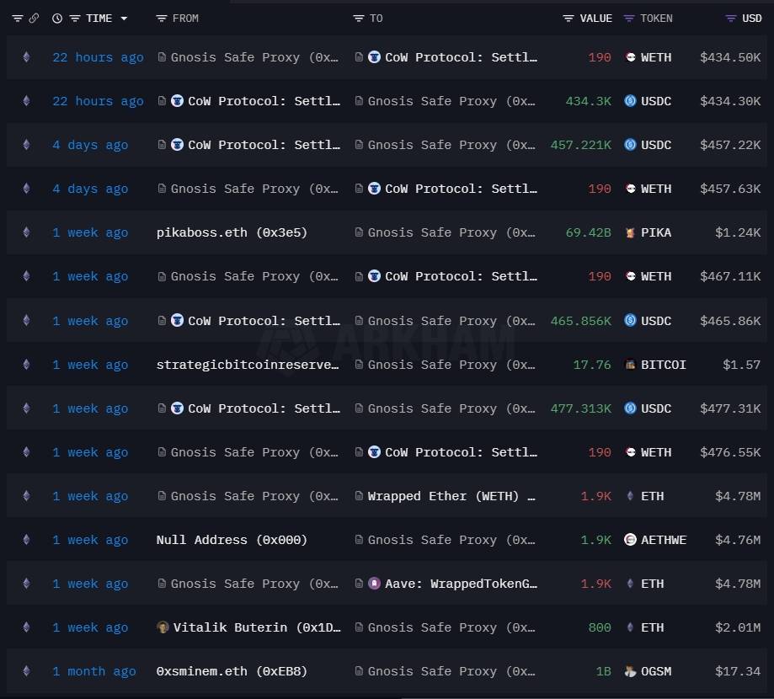Click Aave logo beside WrappedTokenG
Viewport: 774px width, 699px height.
[374, 584]
